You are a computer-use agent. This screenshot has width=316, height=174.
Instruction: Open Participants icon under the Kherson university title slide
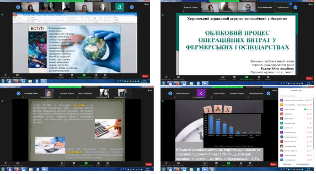(x=223, y=77)
